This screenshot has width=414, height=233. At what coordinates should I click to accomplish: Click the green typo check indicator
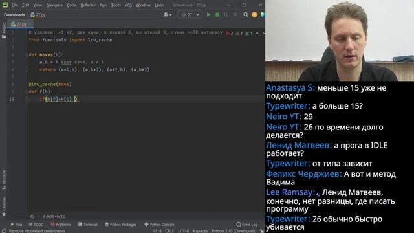(248, 33)
